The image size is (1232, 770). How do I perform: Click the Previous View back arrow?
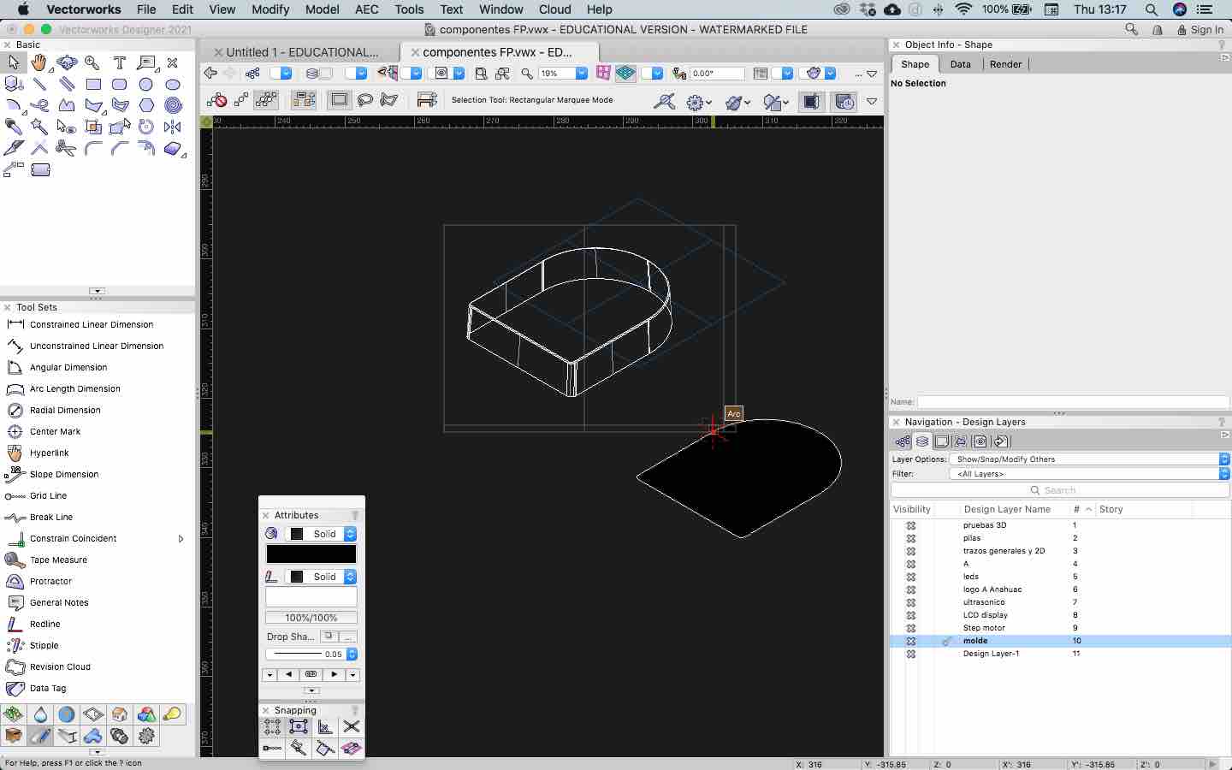click(x=210, y=74)
